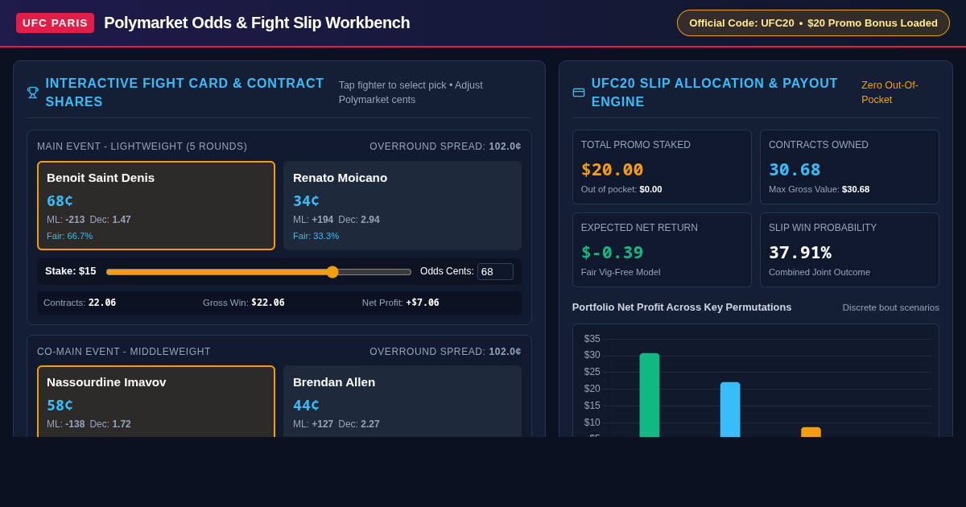Click Slip Win Probability 37.91% value

(x=800, y=253)
